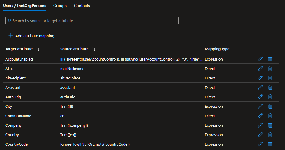Focus the search by attribute field
Screen dimensions: 285x150
[92, 21]
